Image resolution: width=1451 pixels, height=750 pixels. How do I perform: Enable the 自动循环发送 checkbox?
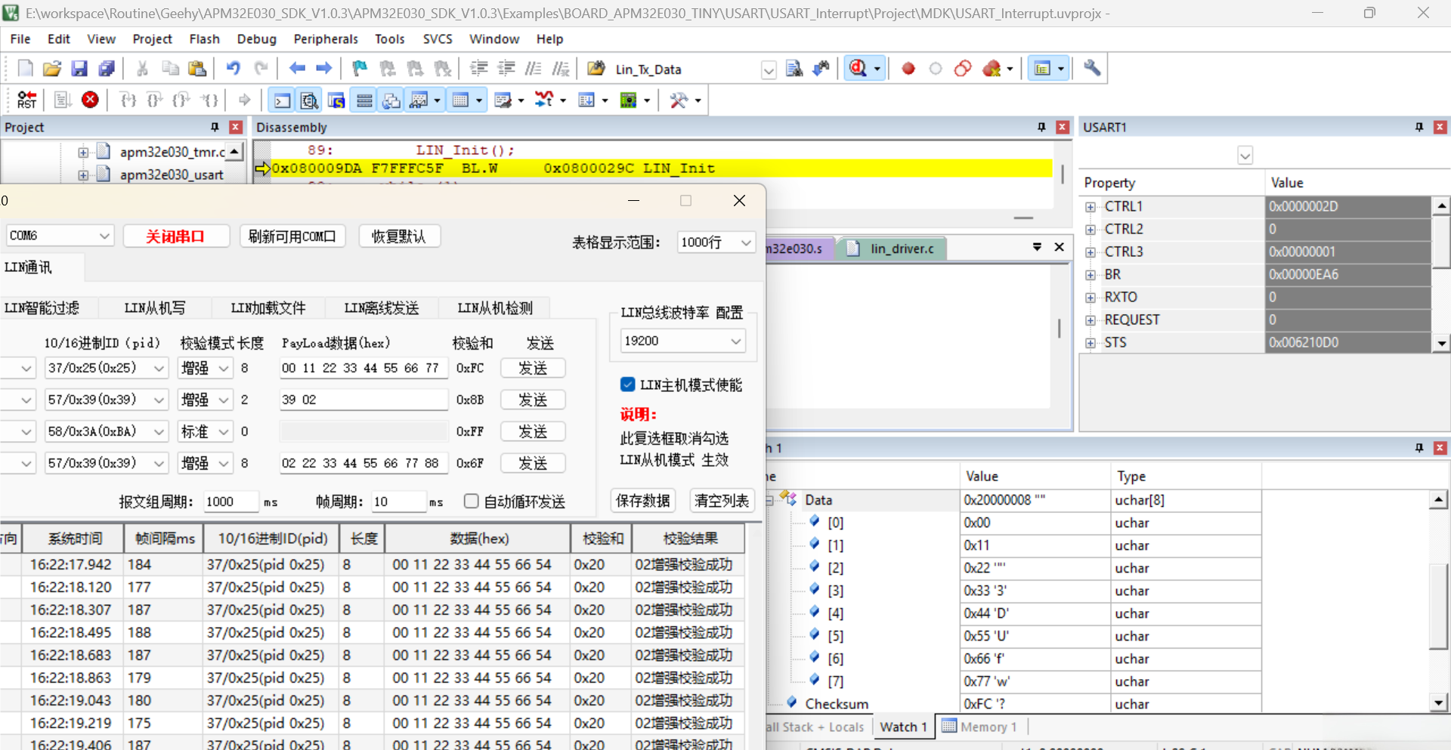point(472,501)
